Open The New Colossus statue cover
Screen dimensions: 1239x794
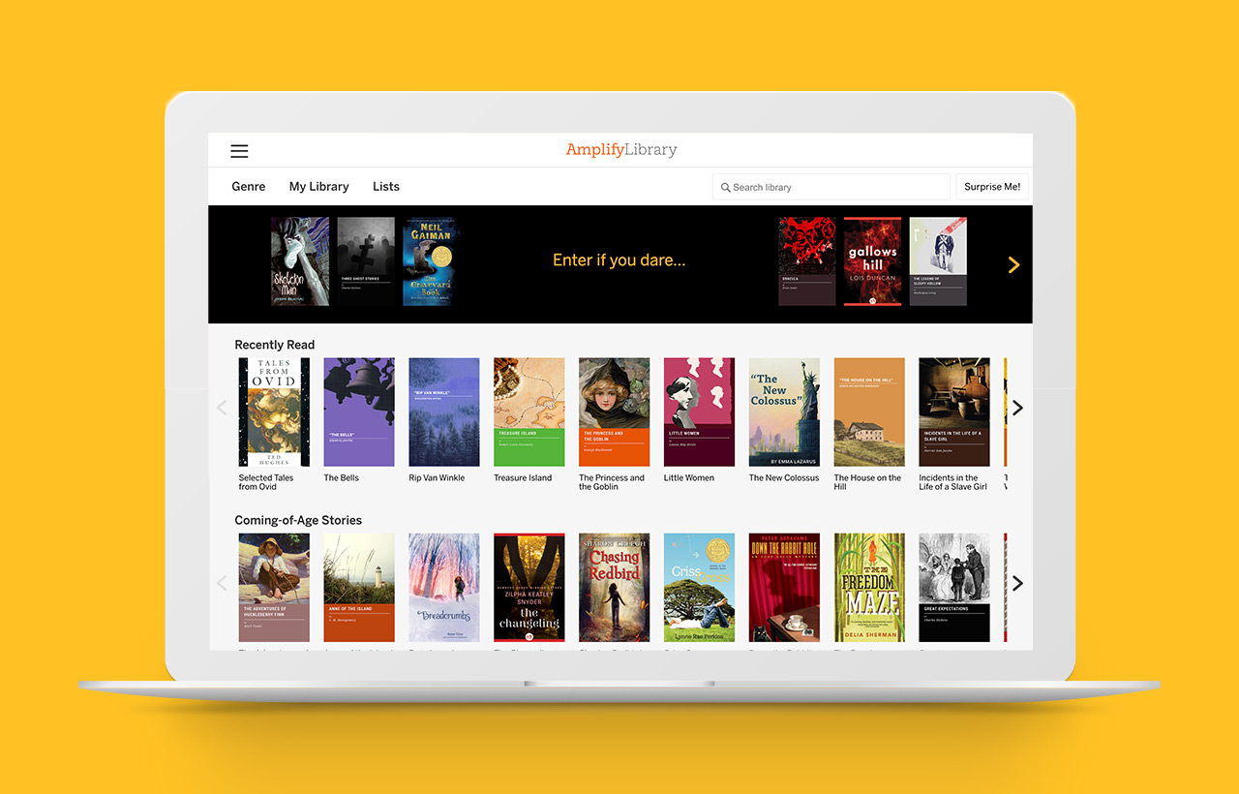pos(784,412)
